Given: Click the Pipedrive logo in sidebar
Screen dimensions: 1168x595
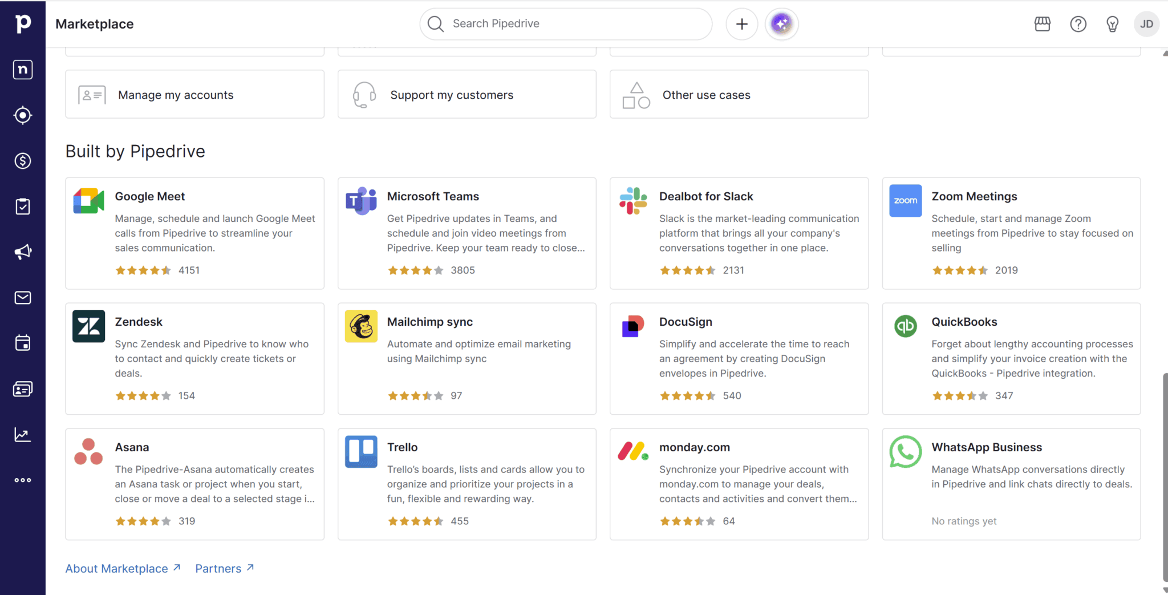Looking at the screenshot, I should coord(23,23).
